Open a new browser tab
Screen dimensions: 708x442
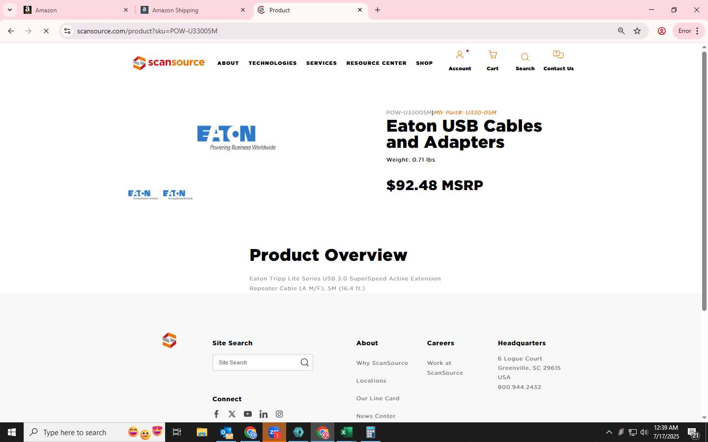pyautogui.click(x=378, y=10)
